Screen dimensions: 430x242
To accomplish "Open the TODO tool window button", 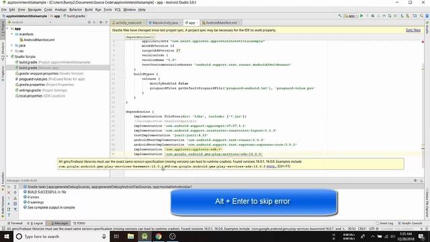I will coord(79,223).
